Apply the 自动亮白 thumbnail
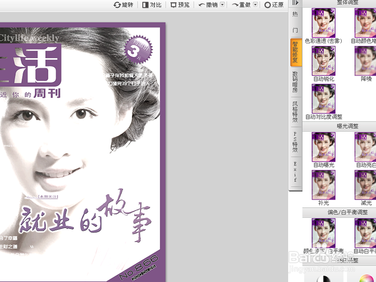This screenshot has height=282, width=376. (x=365, y=147)
